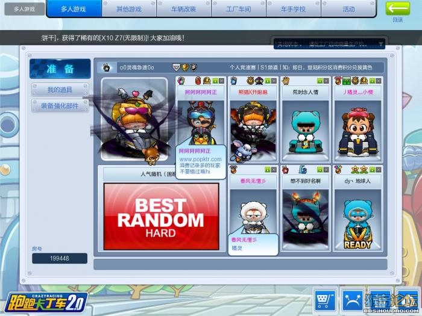
Task: Click my own character portrait
Action: [x=134, y=119]
